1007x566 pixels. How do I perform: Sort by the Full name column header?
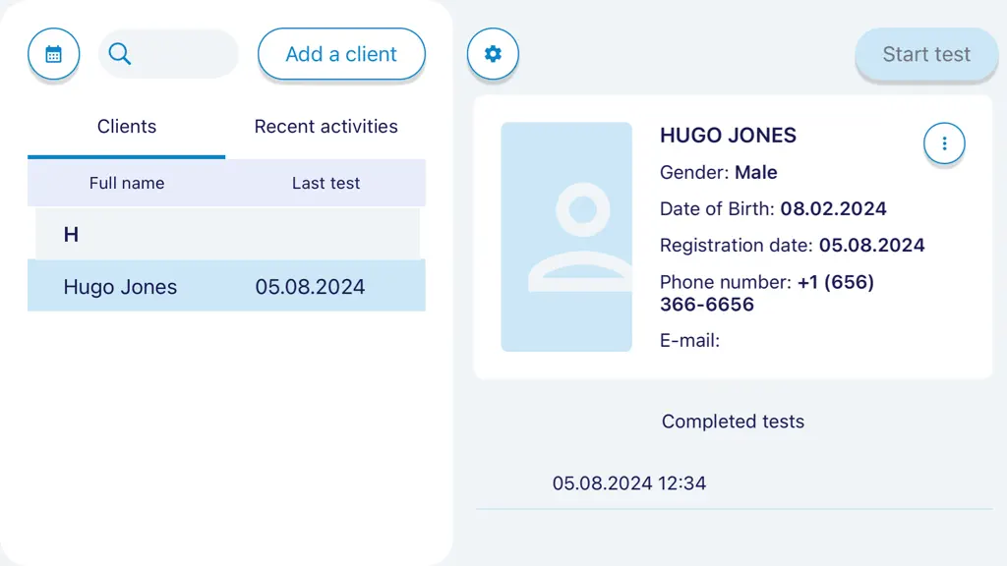127,183
